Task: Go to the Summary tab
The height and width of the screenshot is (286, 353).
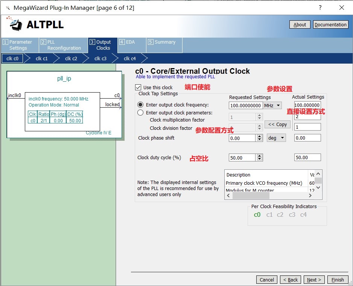Action: coord(164,42)
